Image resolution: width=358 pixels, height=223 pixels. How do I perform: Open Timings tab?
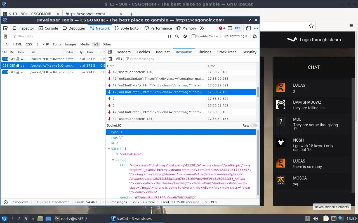pos(204,52)
